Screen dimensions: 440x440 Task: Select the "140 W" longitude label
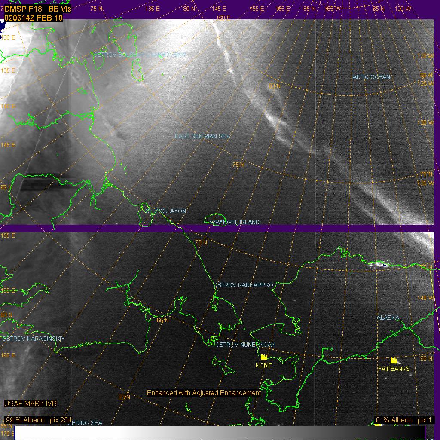coord(426,298)
